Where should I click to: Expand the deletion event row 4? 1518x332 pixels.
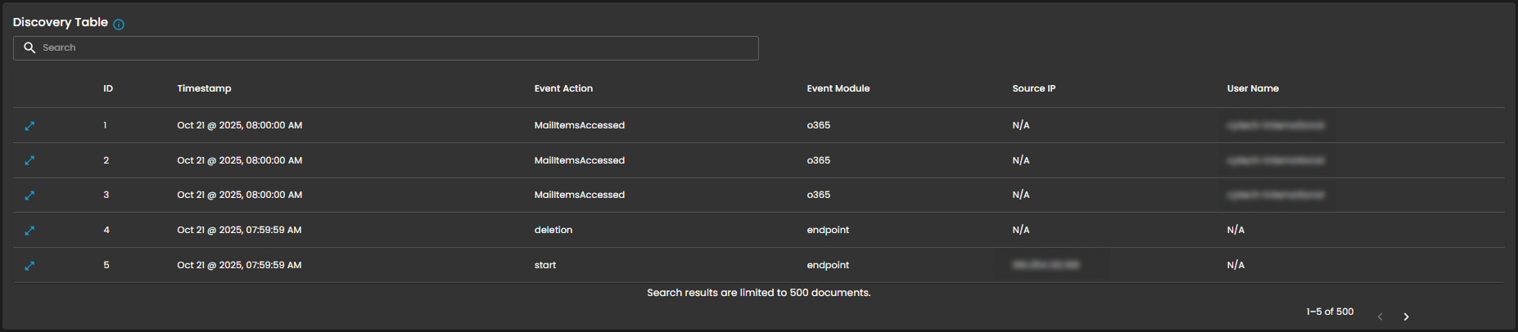point(29,231)
